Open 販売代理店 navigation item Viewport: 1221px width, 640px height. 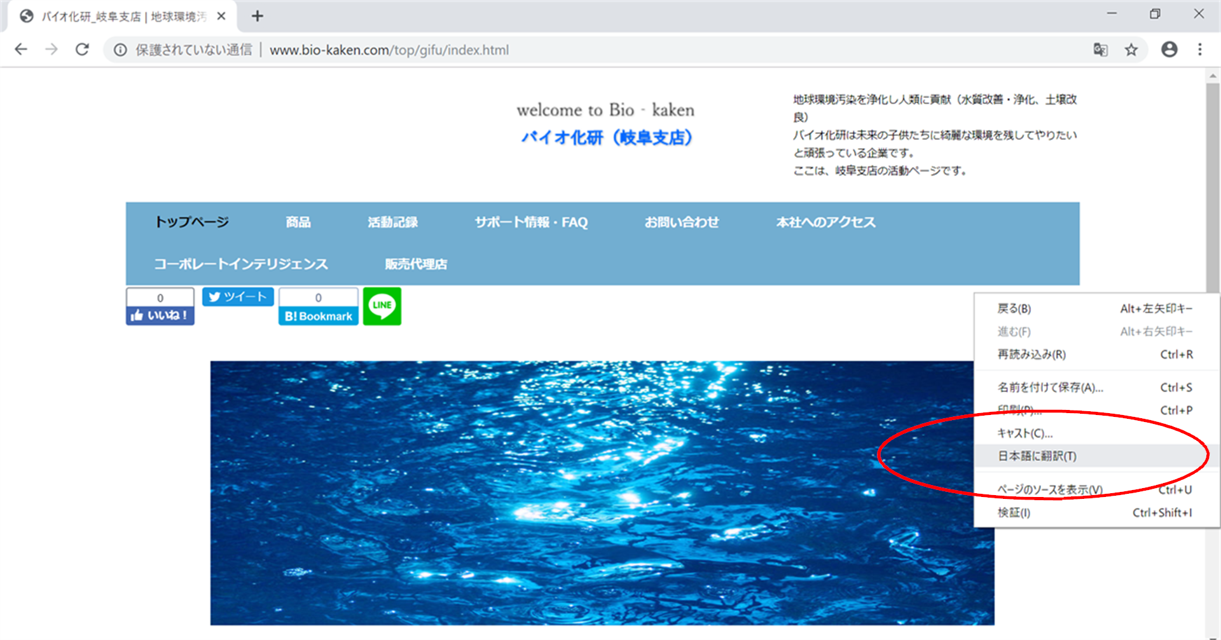click(416, 264)
